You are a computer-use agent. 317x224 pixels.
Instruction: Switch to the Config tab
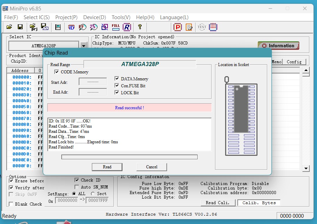[x=294, y=62]
